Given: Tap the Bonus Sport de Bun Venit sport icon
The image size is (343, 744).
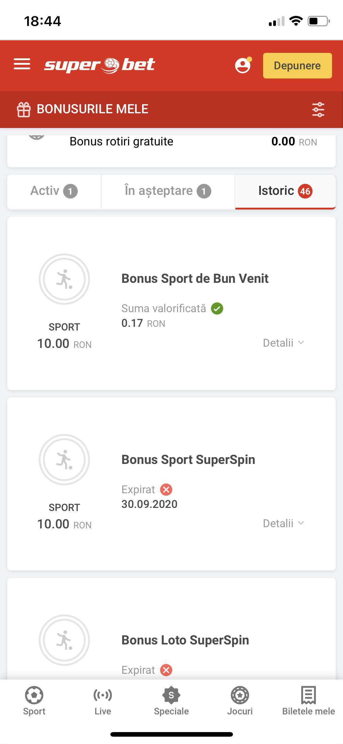Looking at the screenshot, I should 64,279.
